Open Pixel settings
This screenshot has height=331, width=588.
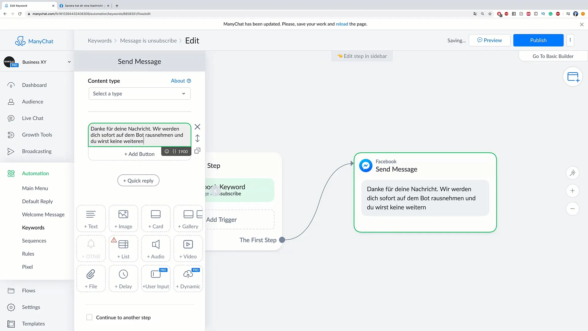pyautogui.click(x=27, y=267)
